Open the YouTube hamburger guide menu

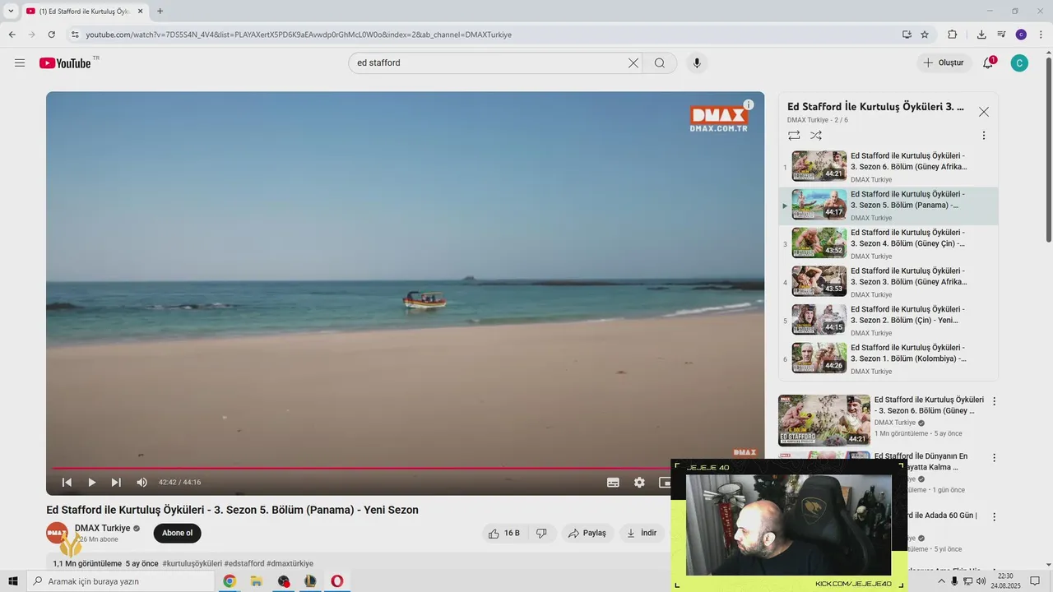click(20, 63)
